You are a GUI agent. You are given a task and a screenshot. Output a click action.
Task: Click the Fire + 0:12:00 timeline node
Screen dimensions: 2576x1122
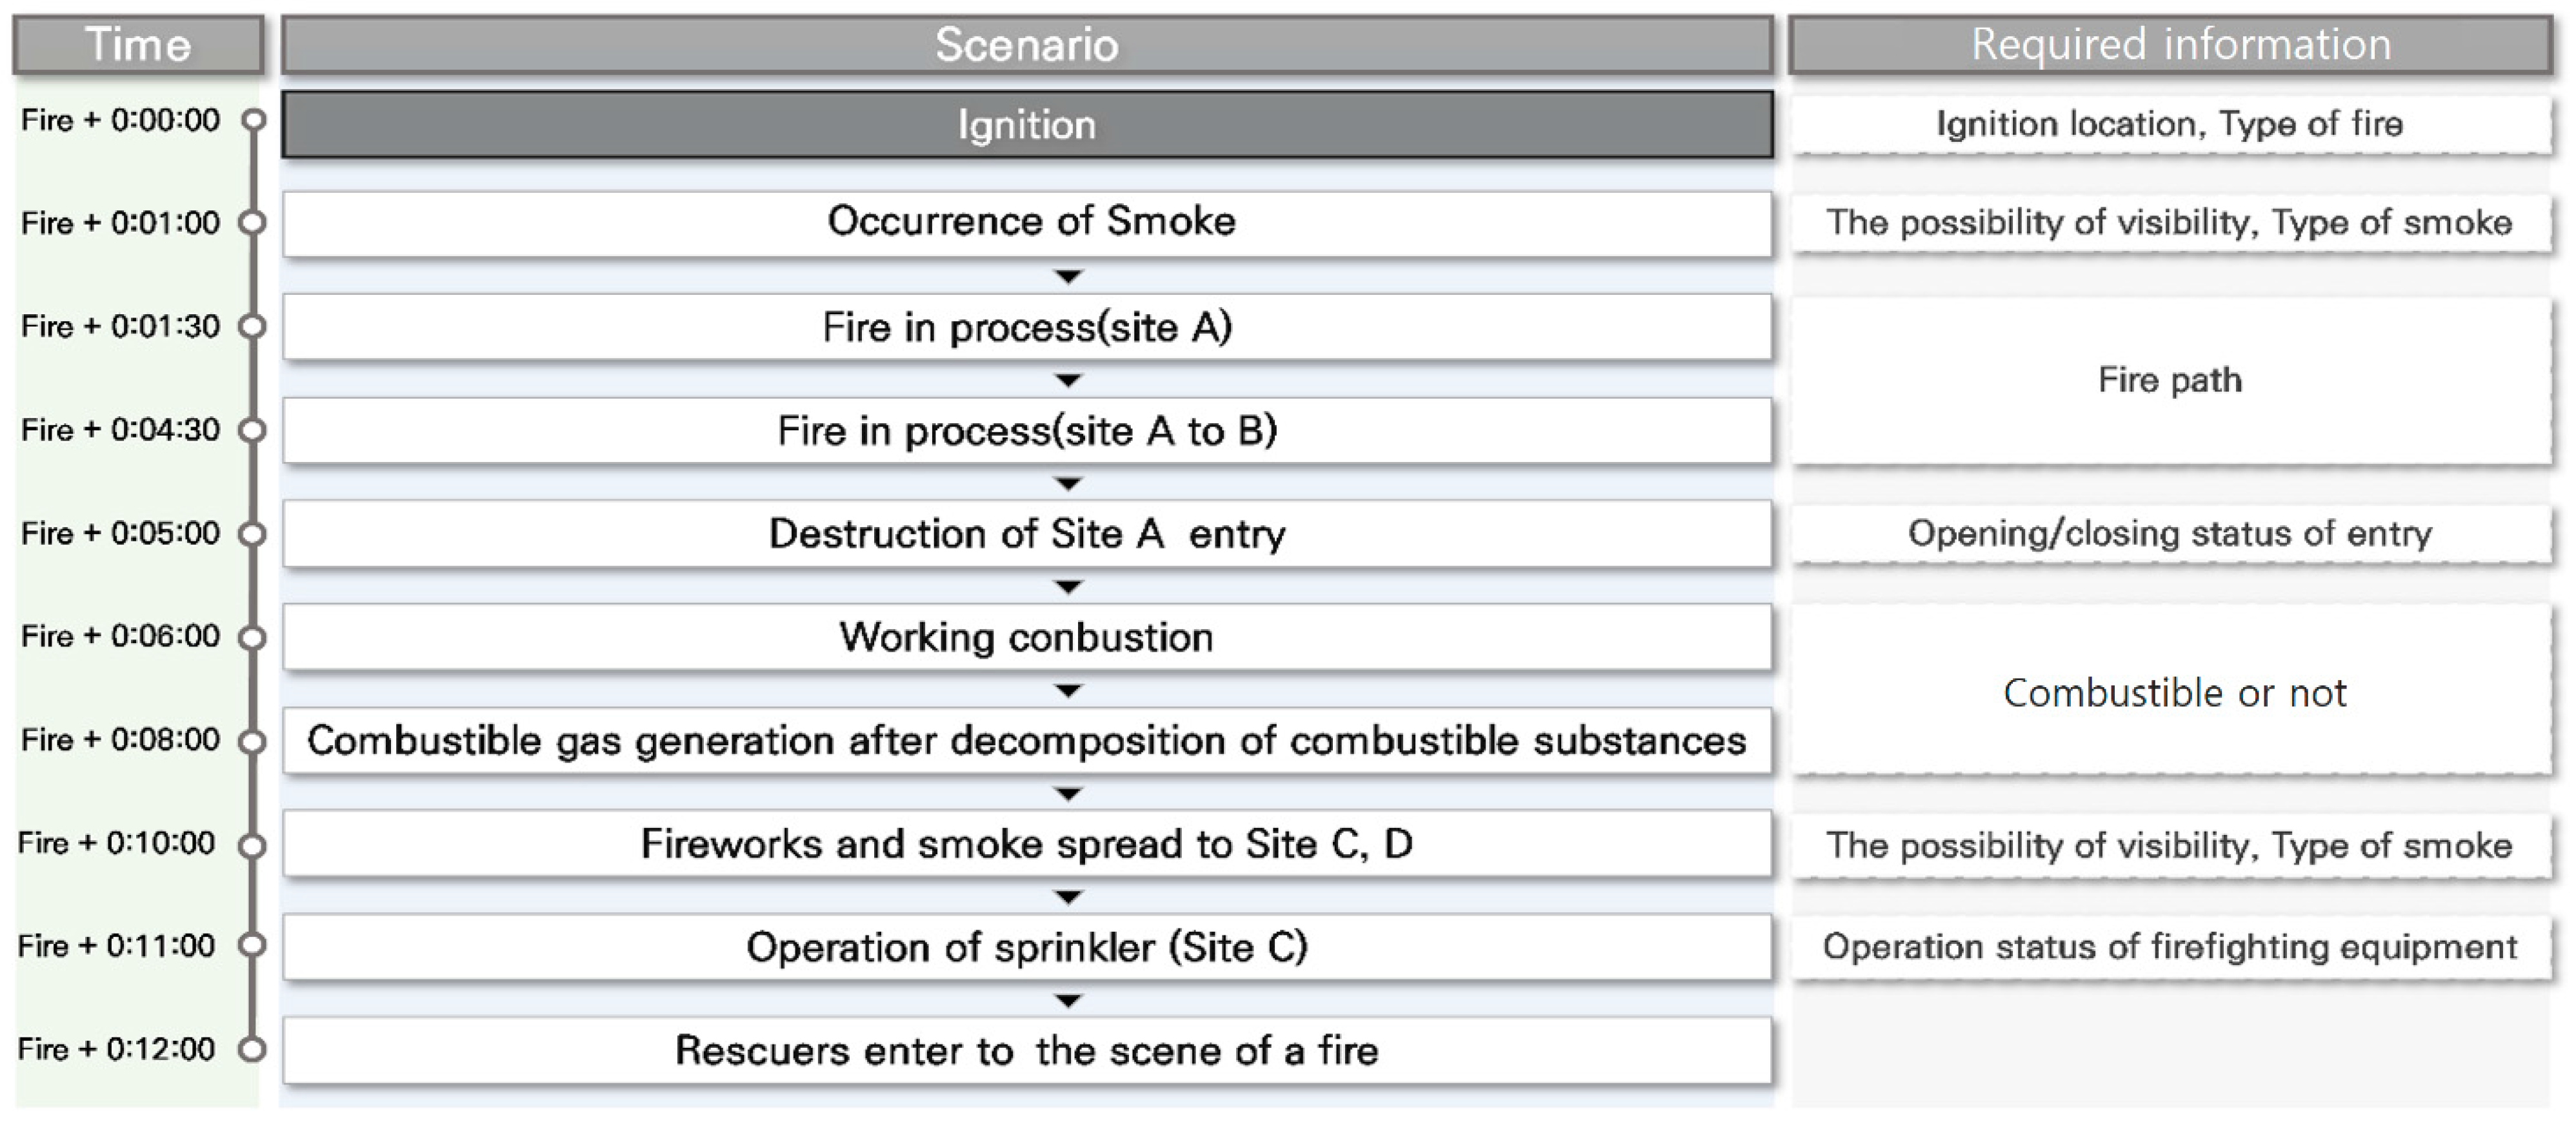pos(254,1049)
